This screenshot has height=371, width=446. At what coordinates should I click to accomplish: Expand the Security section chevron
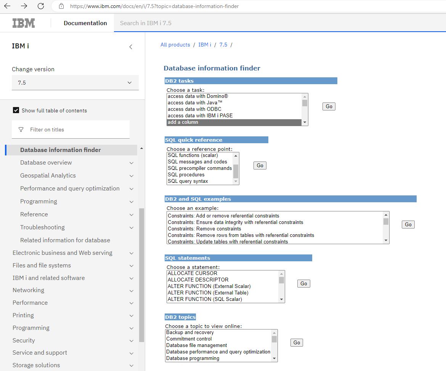point(132,341)
